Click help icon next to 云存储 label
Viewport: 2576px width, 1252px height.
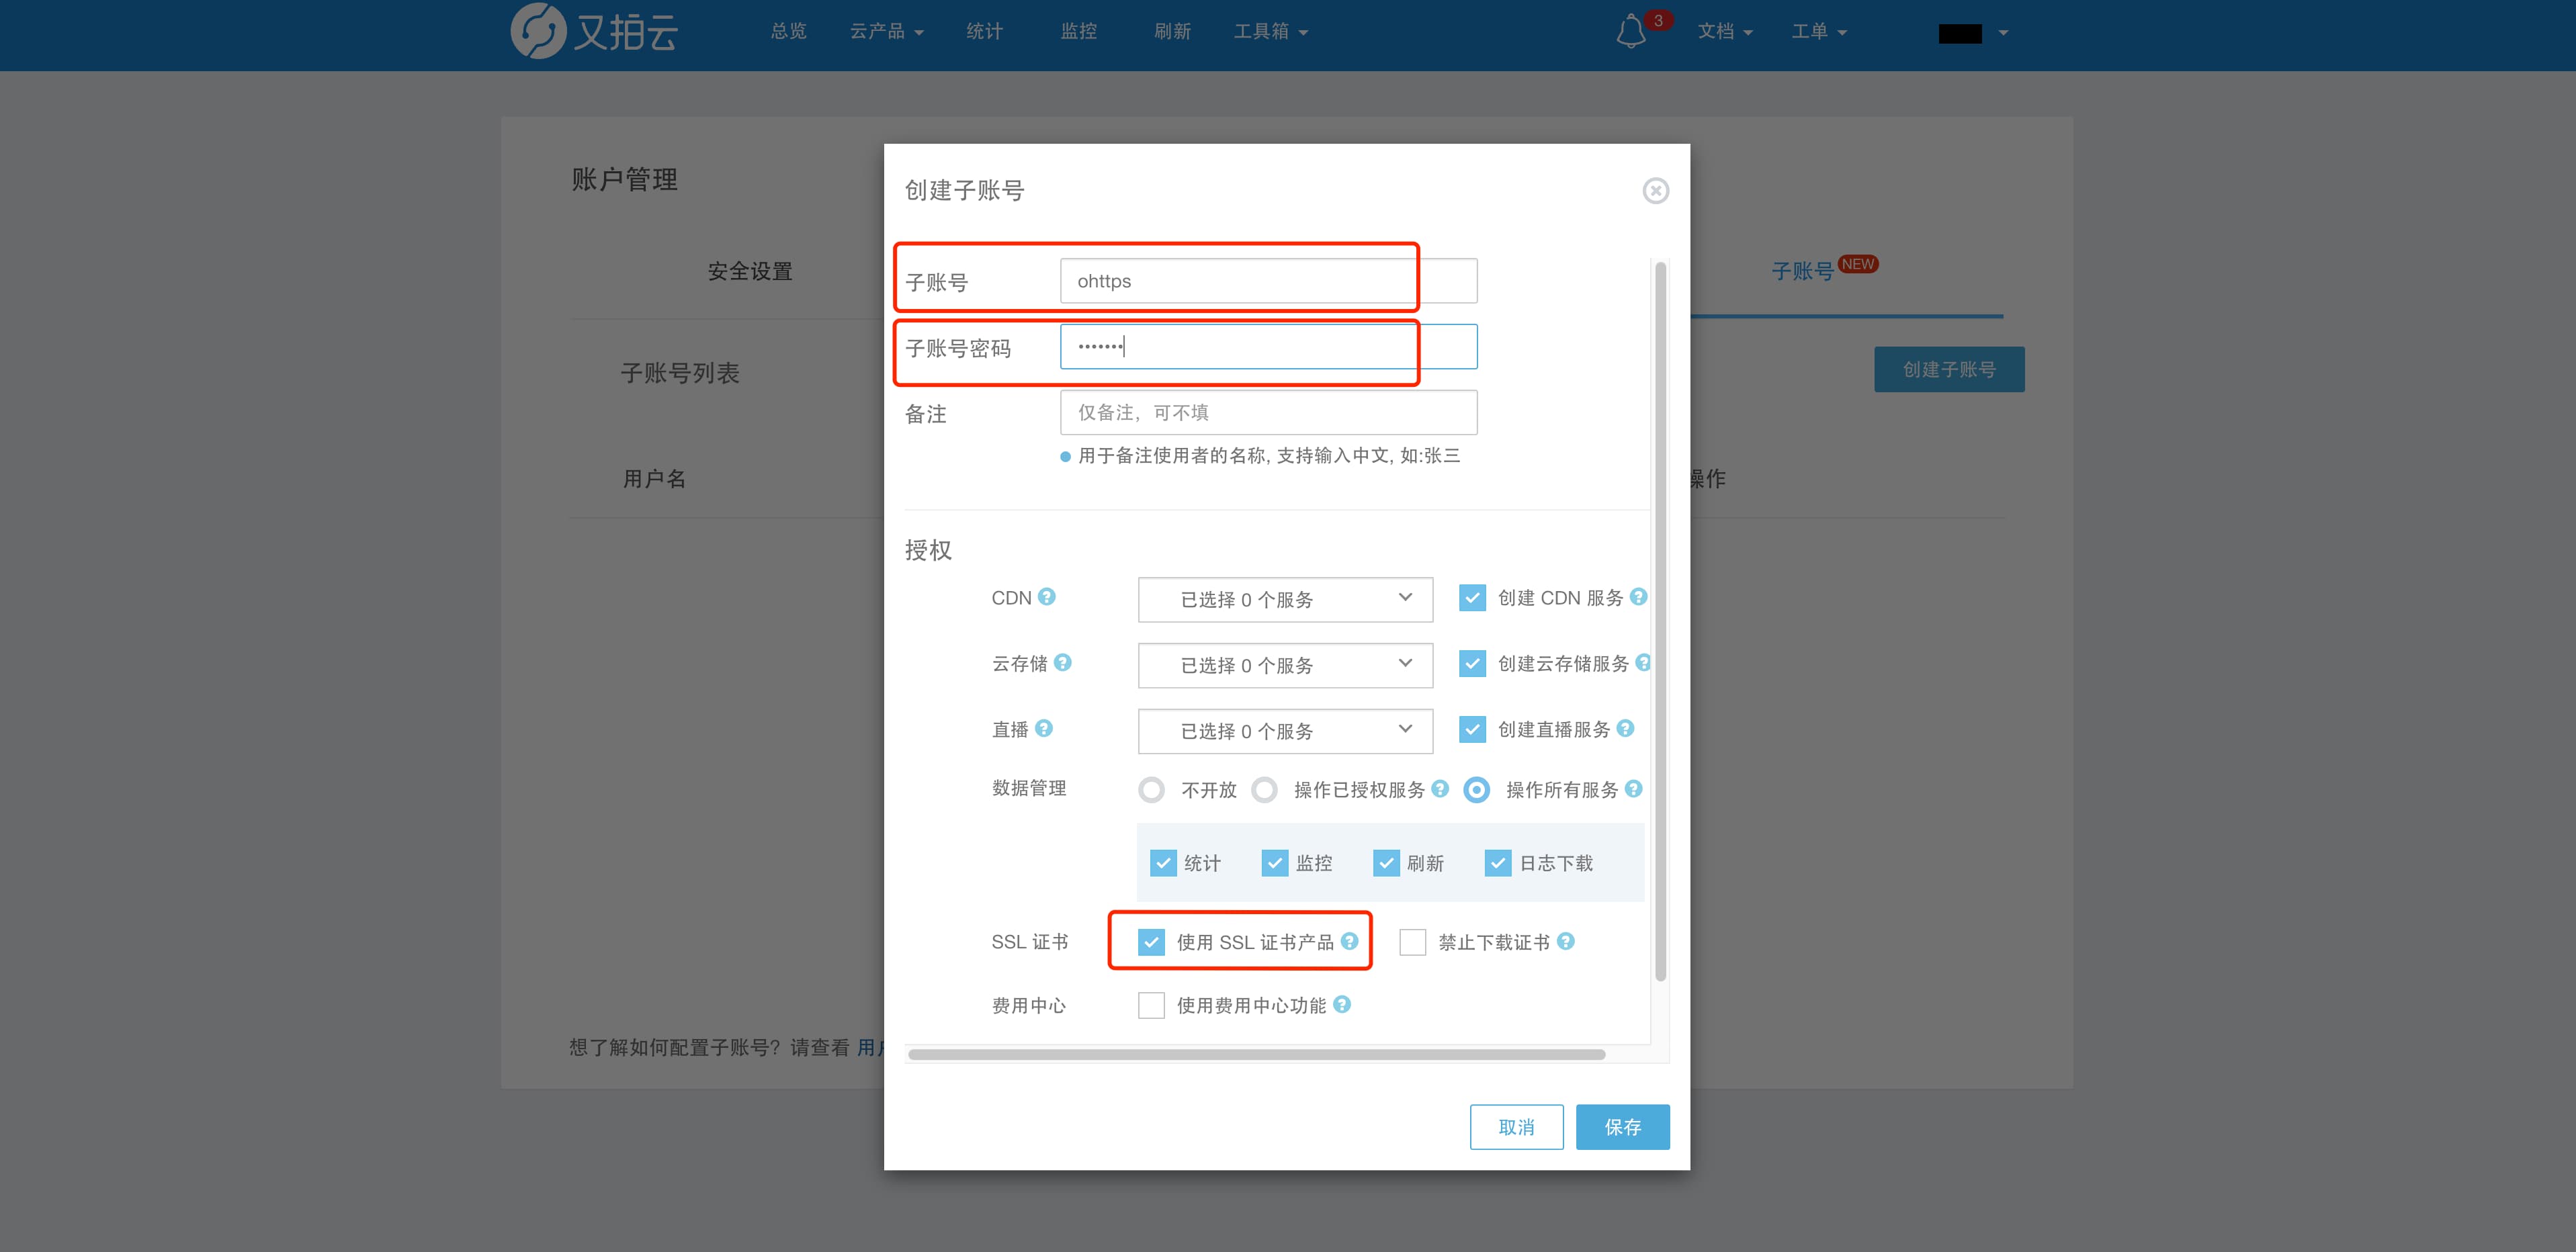(x=1063, y=662)
